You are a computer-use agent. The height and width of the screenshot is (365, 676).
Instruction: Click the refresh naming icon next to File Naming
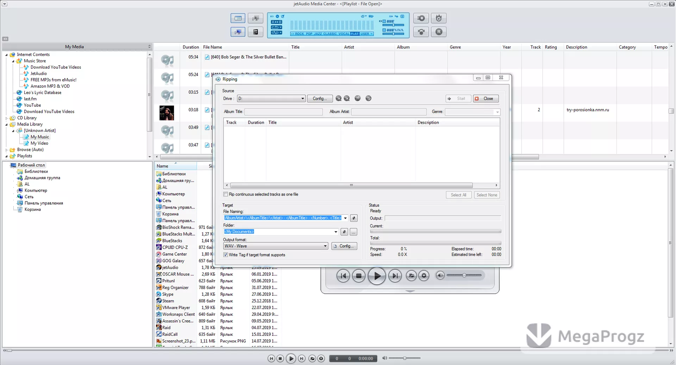coord(354,218)
